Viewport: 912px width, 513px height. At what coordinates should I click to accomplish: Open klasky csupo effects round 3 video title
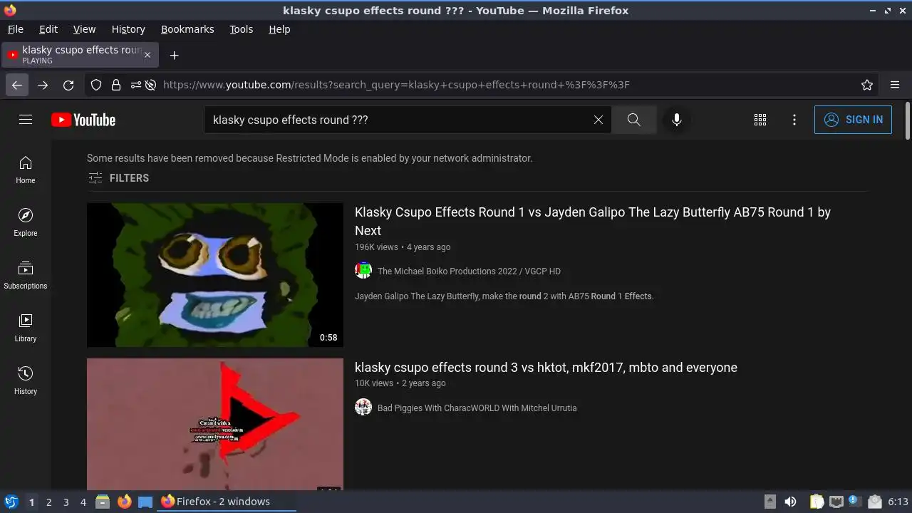[546, 368]
